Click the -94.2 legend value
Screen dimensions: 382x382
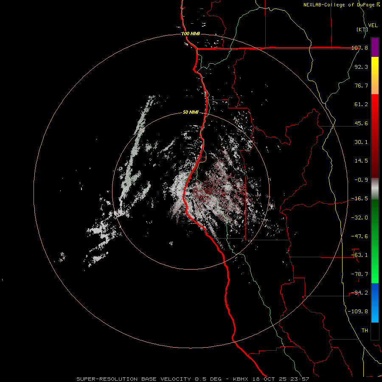pos(360,293)
